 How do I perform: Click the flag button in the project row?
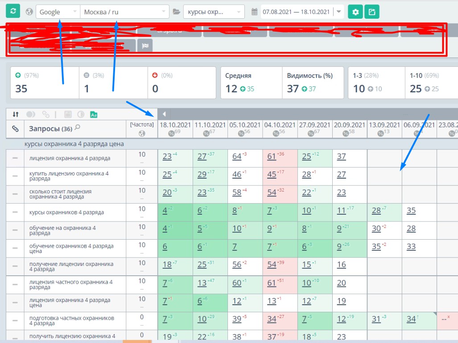pyautogui.click(x=145, y=46)
